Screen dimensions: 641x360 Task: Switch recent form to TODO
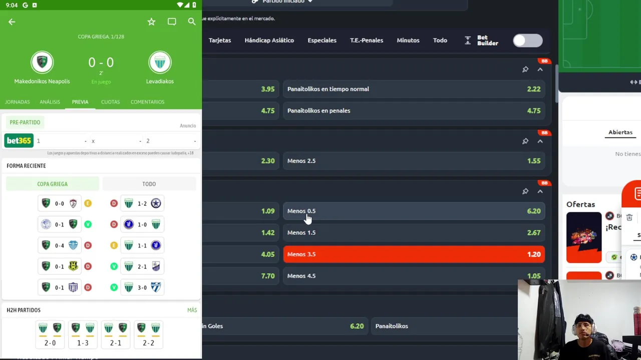149,184
